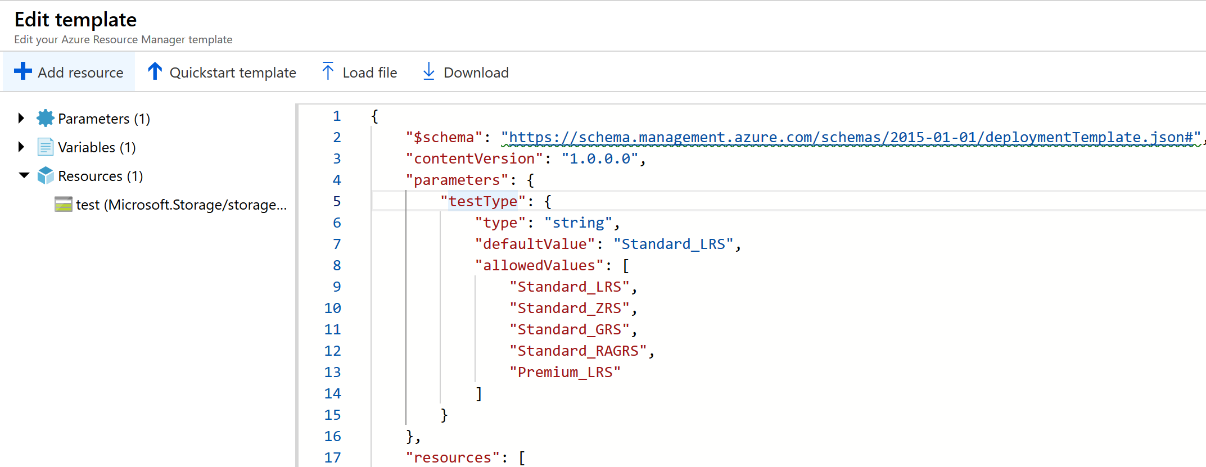Expand the Variables (1) tree node
This screenshot has height=467, width=1206.
21,147
